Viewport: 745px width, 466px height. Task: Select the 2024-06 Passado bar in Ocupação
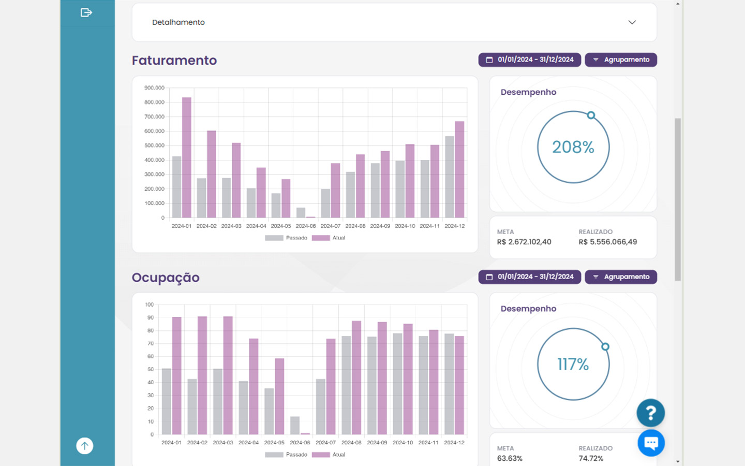295,425
